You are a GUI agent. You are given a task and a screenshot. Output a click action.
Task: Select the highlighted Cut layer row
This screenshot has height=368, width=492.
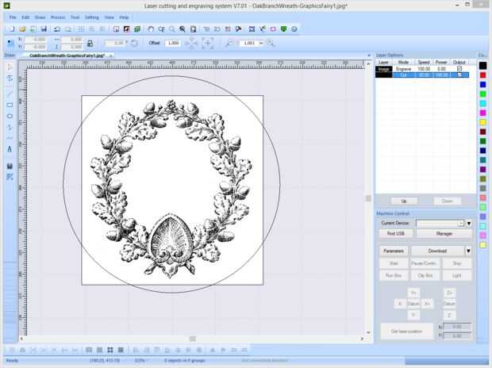coord(422,75)
